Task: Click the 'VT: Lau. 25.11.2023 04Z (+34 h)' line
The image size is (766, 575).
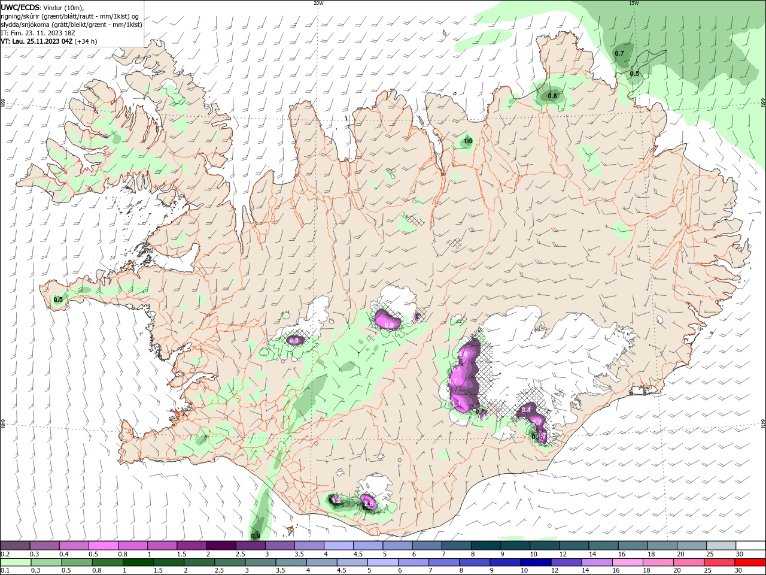Action: pos(49,41)
